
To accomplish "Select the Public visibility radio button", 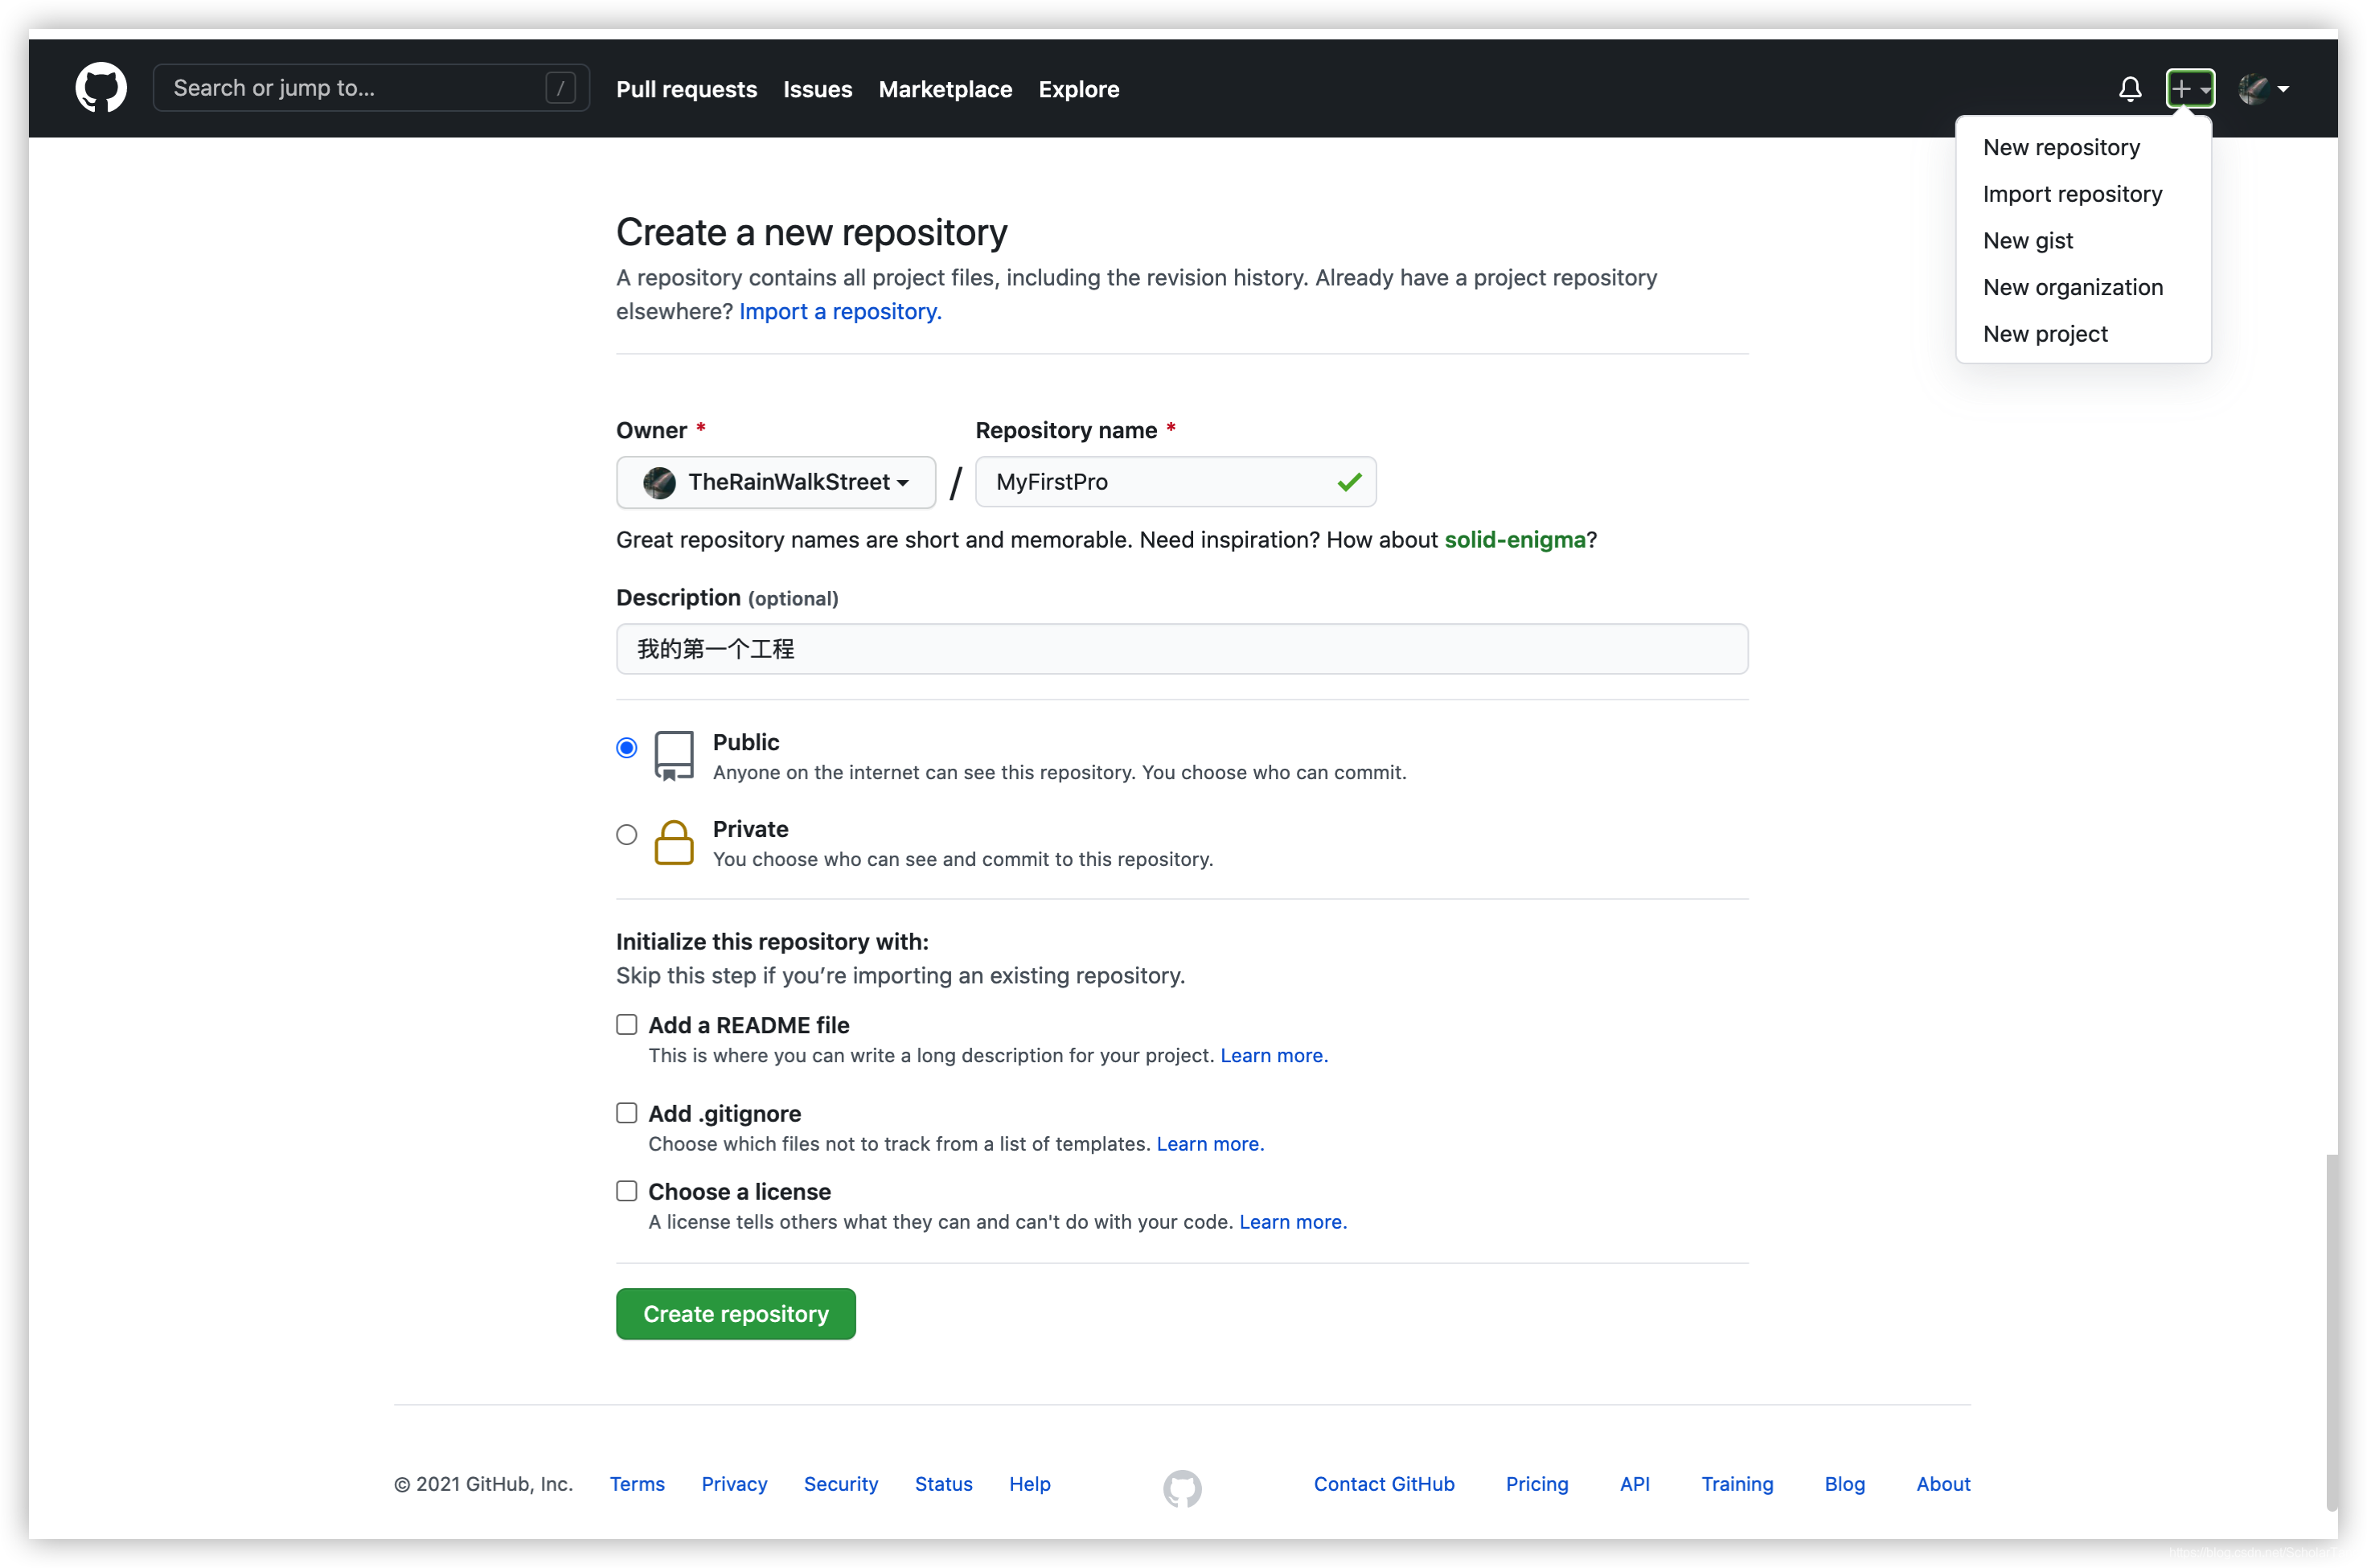I will (626, 747).
